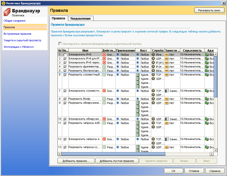Click the gear service icon in rule 5
This screenshot has height=176, width=227.
tap(153, 71)
